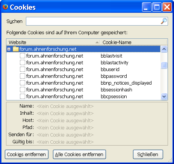The image size is (174, 164).
Task: Click the Firefox icon in title bar
Action: (x=5, y=7)
